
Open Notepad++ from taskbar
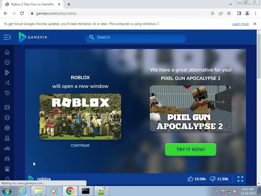pyautogui.click(x=101, y=191)
